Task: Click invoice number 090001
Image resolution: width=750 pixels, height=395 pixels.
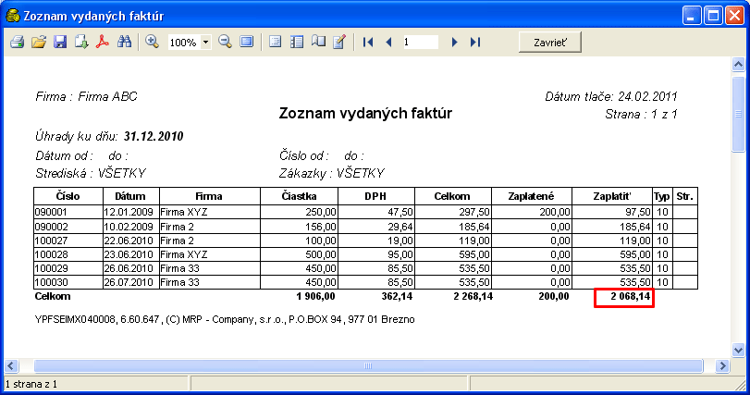Action: tap(51, 212)
